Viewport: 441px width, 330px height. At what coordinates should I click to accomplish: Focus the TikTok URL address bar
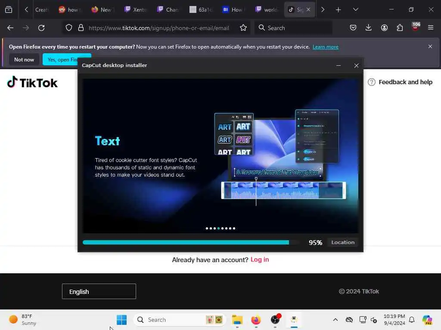(158, 28)
